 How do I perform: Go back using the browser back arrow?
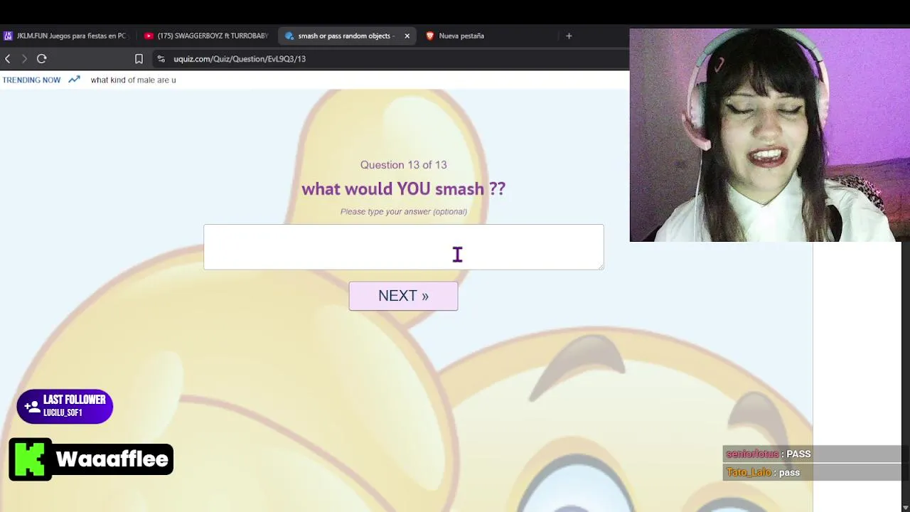pos(8,59)
